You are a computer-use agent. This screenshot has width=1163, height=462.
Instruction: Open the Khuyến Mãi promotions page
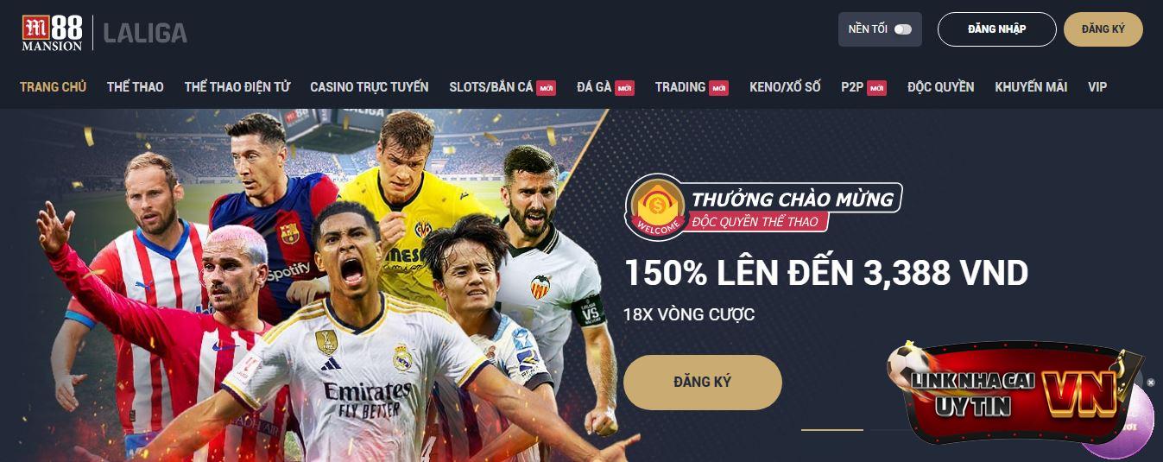click(1031, 87)
